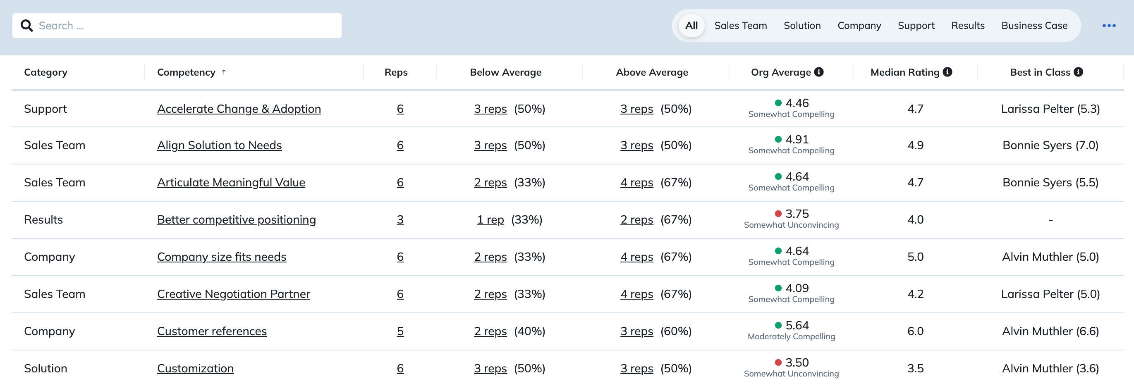Open the Accelerate Change & Adoption competency
This screenshot has width=1134, height=386.
click(x=239, y=109)
